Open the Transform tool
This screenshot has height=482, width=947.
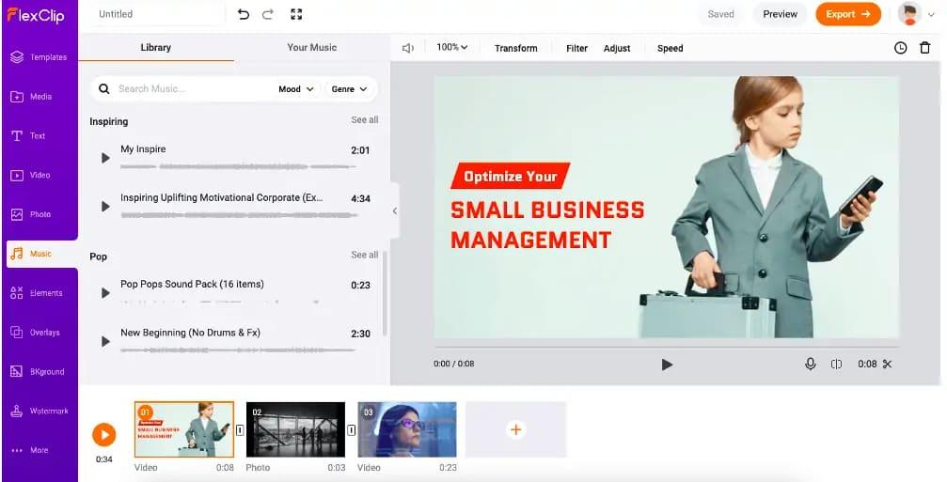tap(515, 48)
